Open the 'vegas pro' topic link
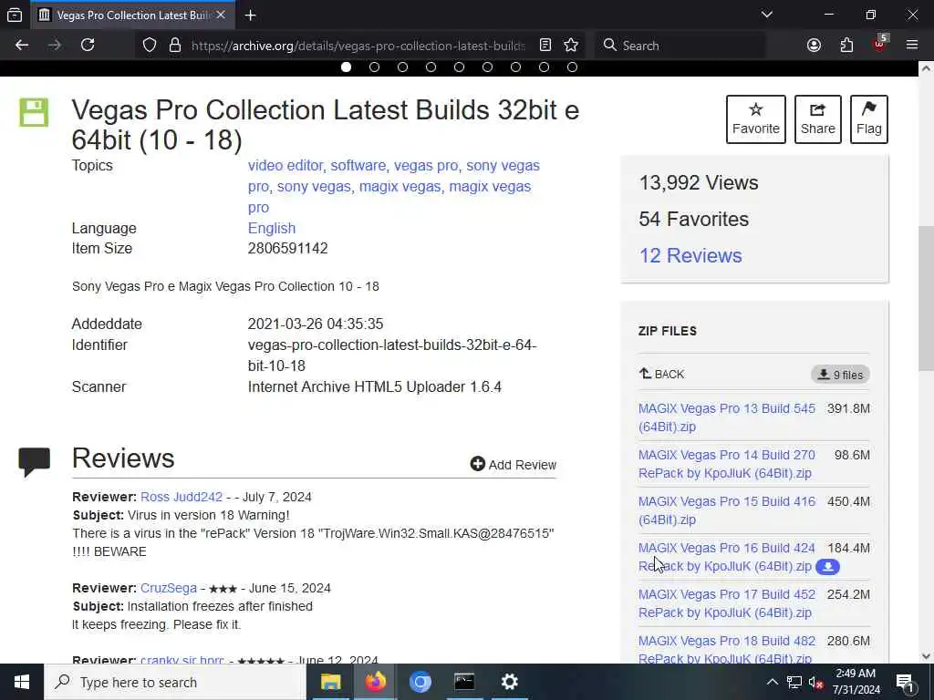 pyautogui.click(x=426, y=166)
